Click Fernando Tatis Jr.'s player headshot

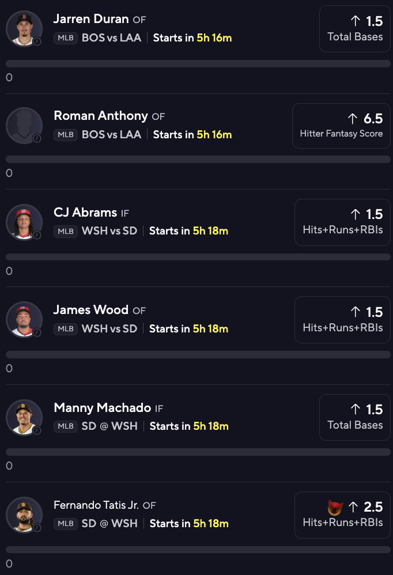point(24,514)
